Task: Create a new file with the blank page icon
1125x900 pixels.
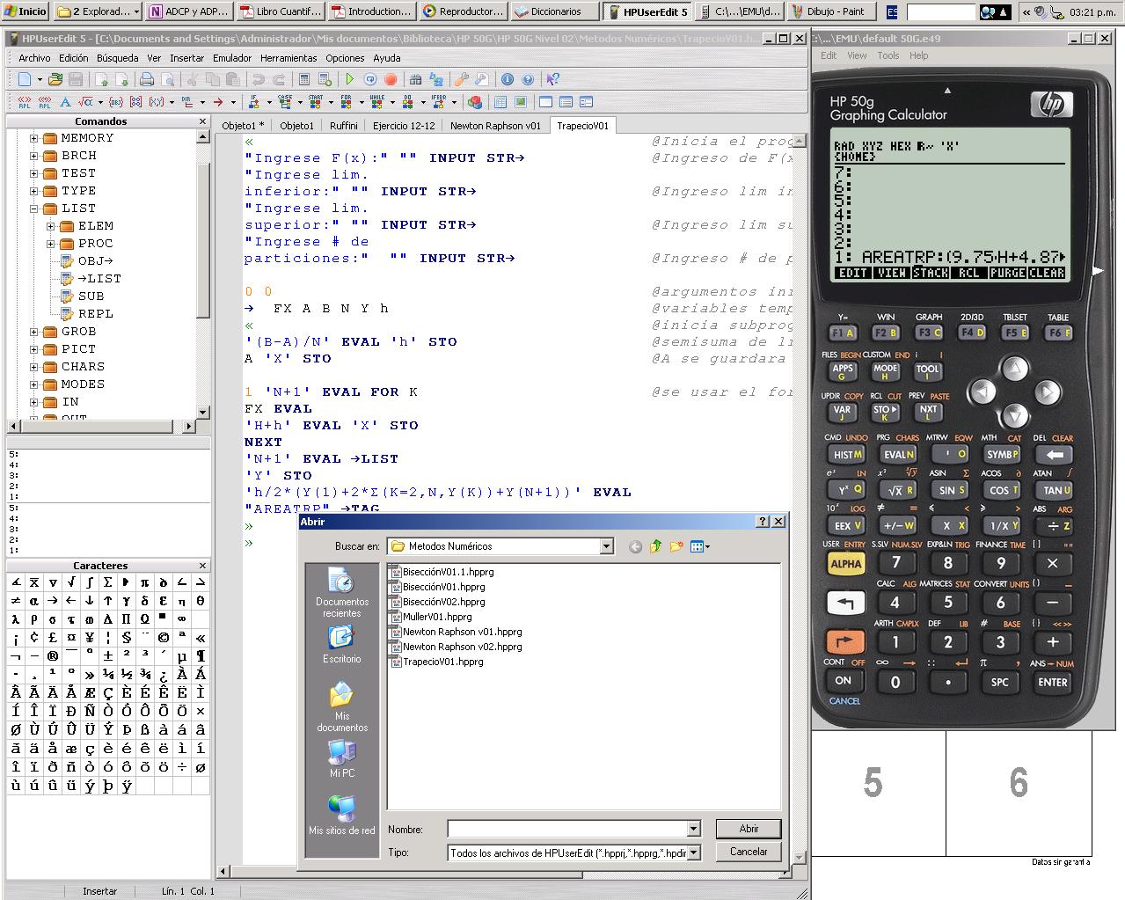Action: [x=25, y=79]
